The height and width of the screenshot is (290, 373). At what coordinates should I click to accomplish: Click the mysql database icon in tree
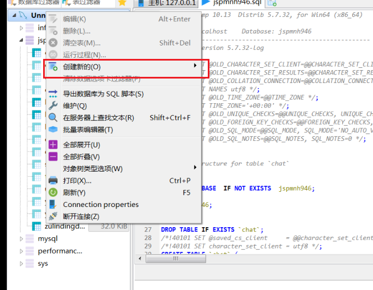pos(30,238)
